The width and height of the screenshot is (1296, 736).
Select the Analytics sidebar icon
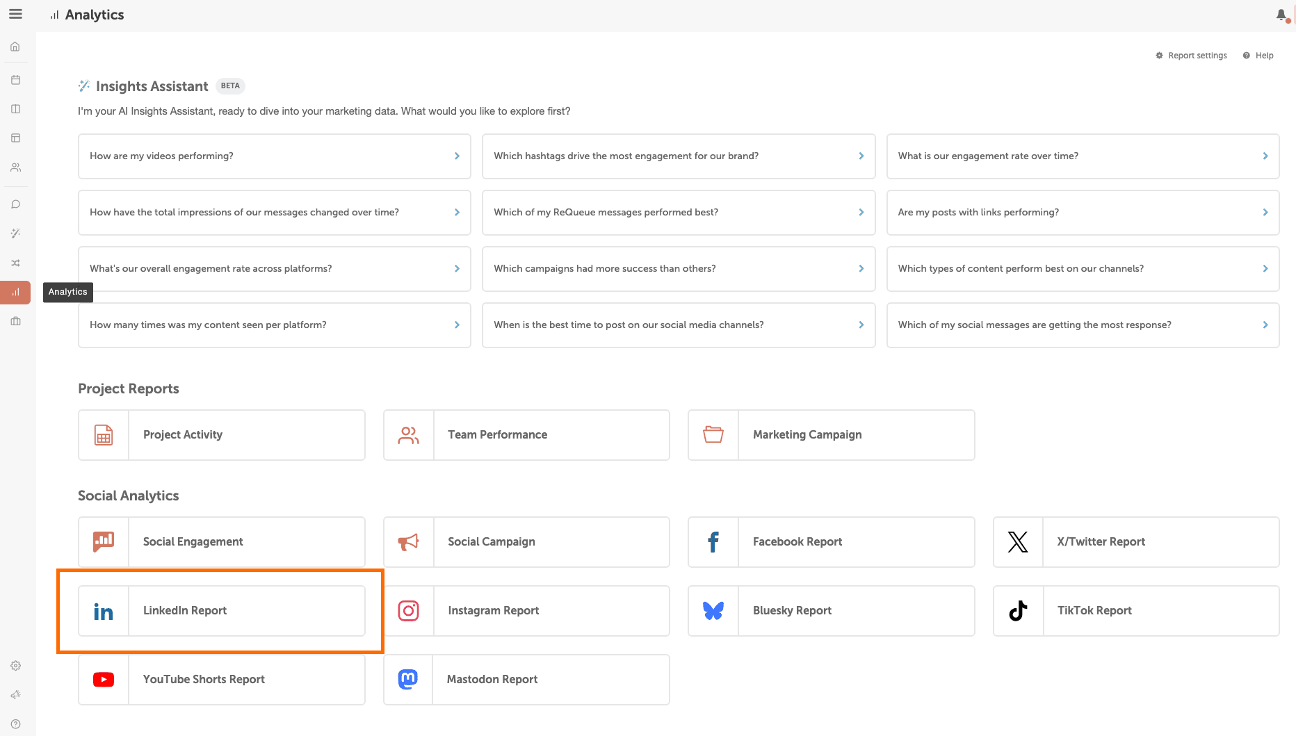15,293
